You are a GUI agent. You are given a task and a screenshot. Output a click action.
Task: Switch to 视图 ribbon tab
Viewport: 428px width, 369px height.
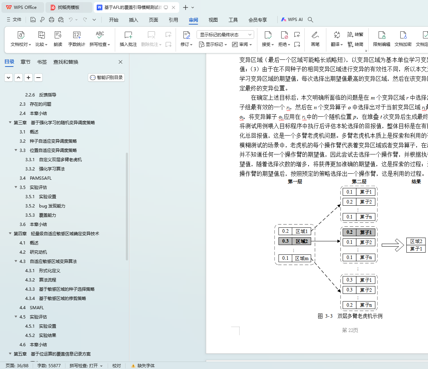[213, 20]
